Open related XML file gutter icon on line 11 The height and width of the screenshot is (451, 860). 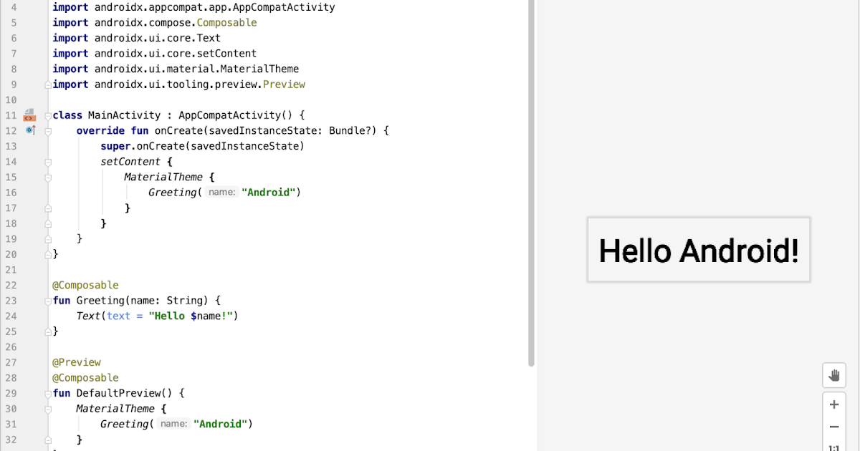[x=29, y=115]
